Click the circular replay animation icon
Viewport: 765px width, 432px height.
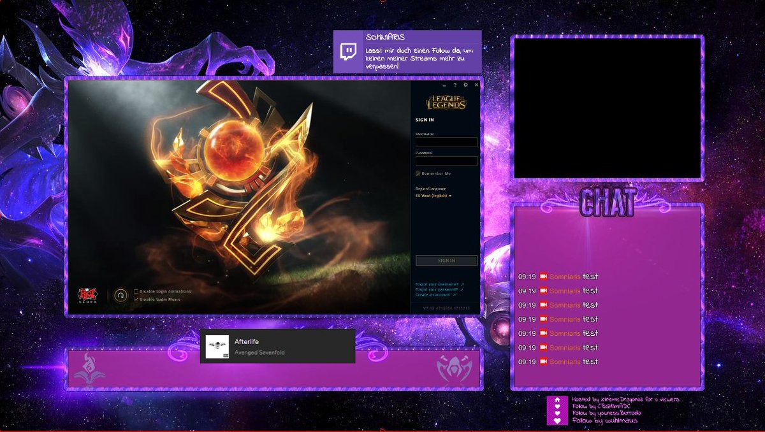[x=120, y=295]
